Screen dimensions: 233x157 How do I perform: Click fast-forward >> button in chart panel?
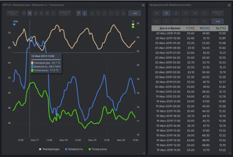[x=123, y=13]
